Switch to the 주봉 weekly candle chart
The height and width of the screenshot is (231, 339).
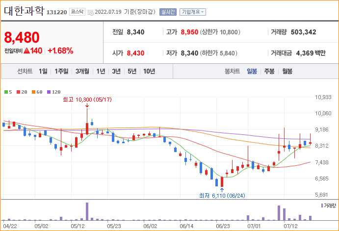tap(269, 71)
